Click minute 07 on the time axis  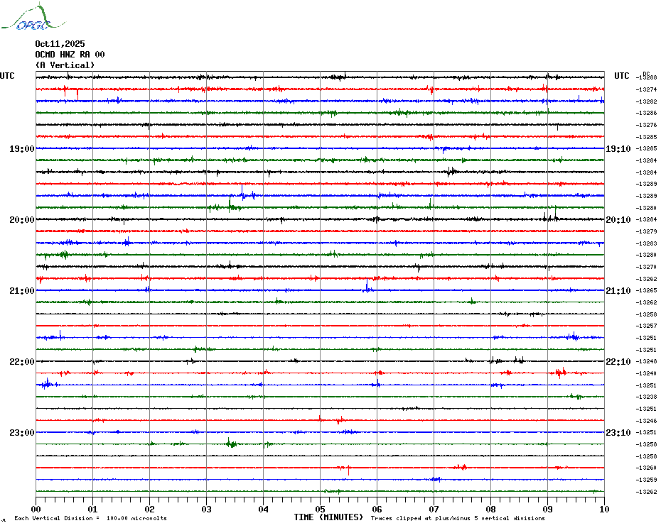tap(434, 509)
